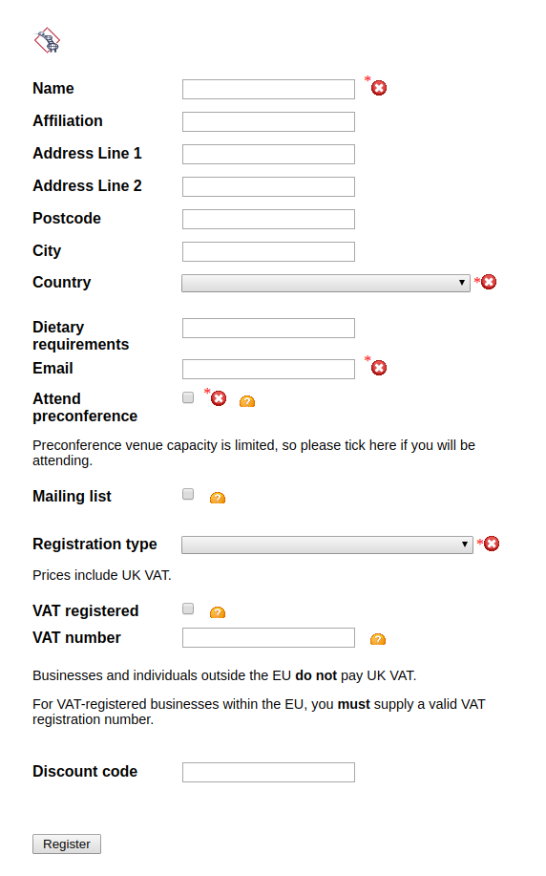Viewport: 546px width, 876px height.
Task: Click the help icon beside VAT number
Action: pos(378,638)
